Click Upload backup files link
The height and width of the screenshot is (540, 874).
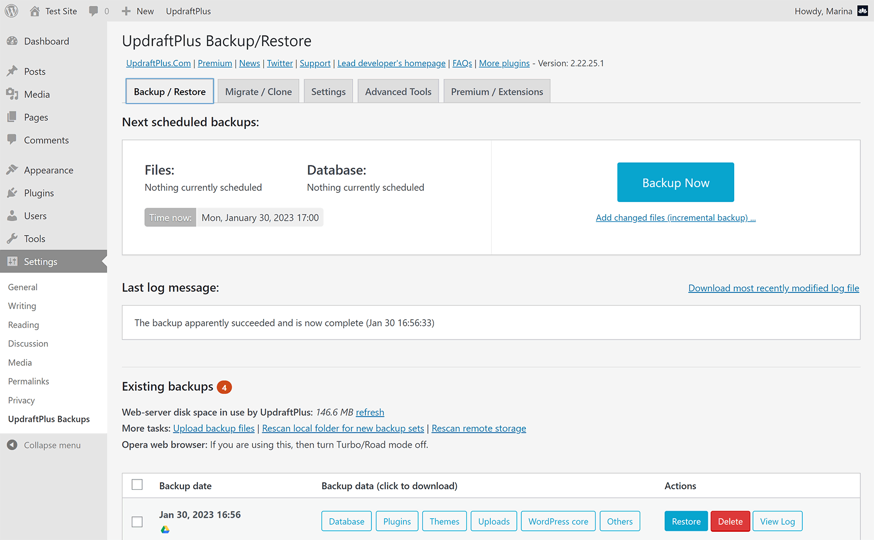point(213,428)
